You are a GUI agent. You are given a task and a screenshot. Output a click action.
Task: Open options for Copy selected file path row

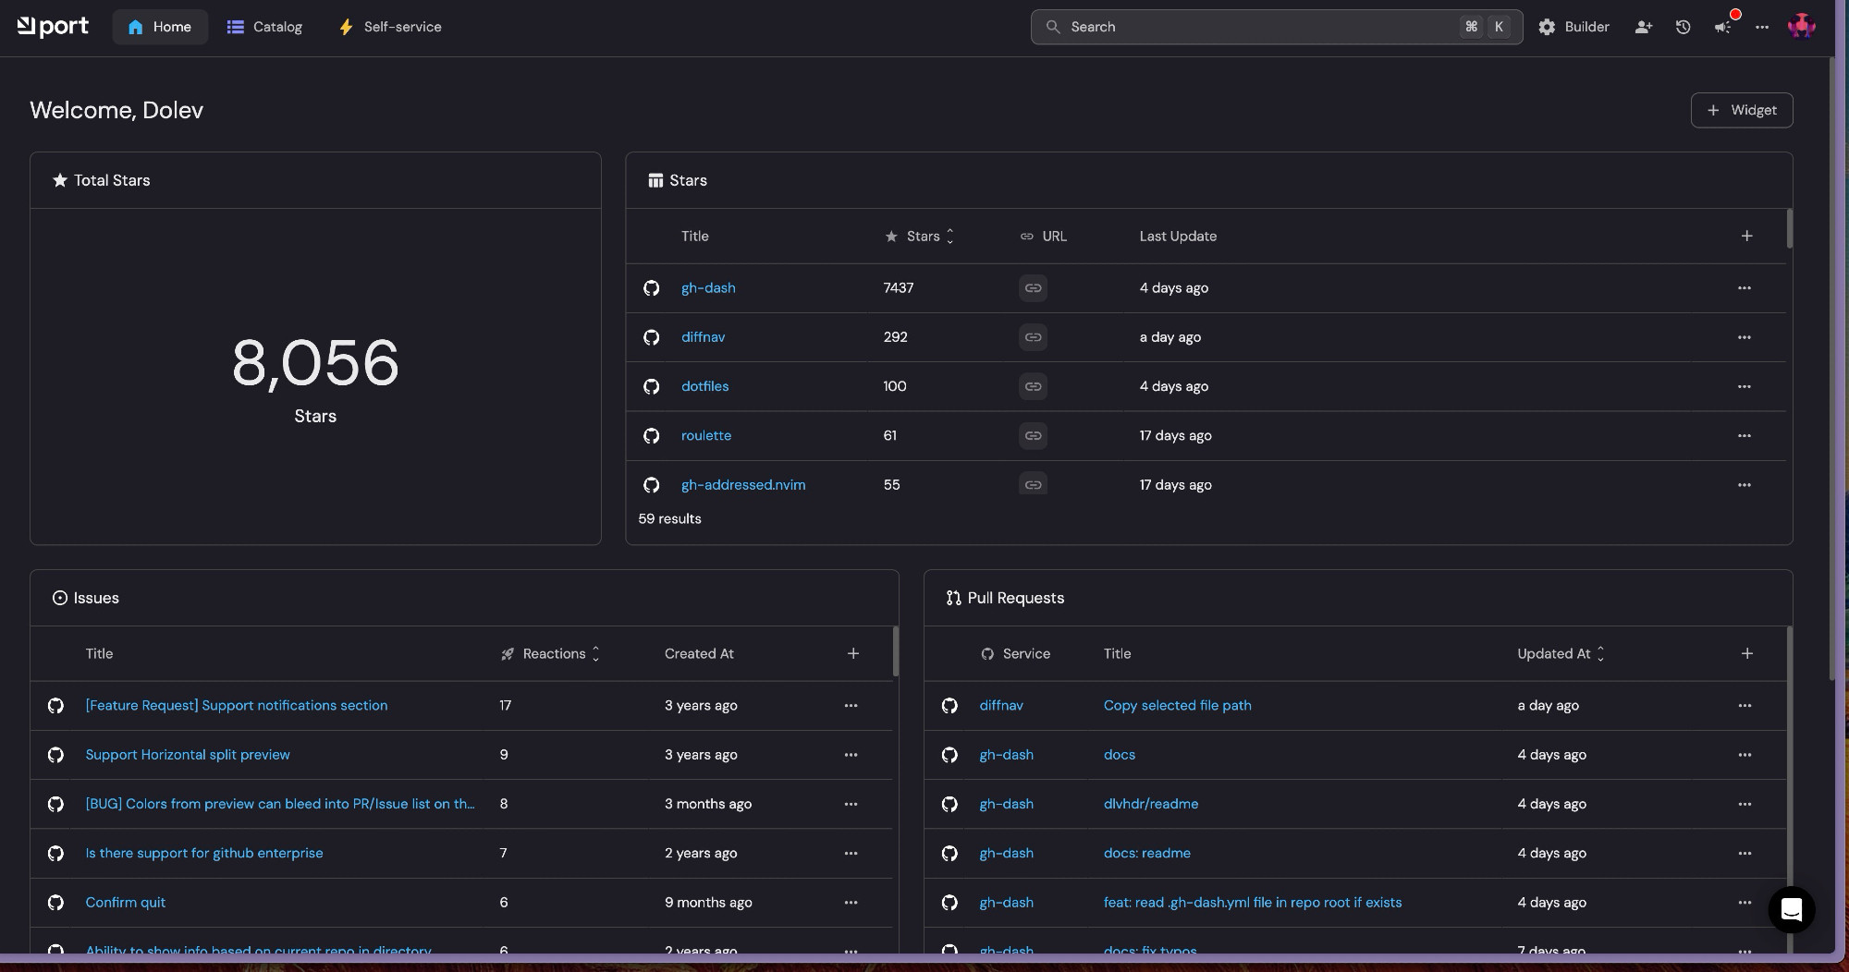[1744, 706]
